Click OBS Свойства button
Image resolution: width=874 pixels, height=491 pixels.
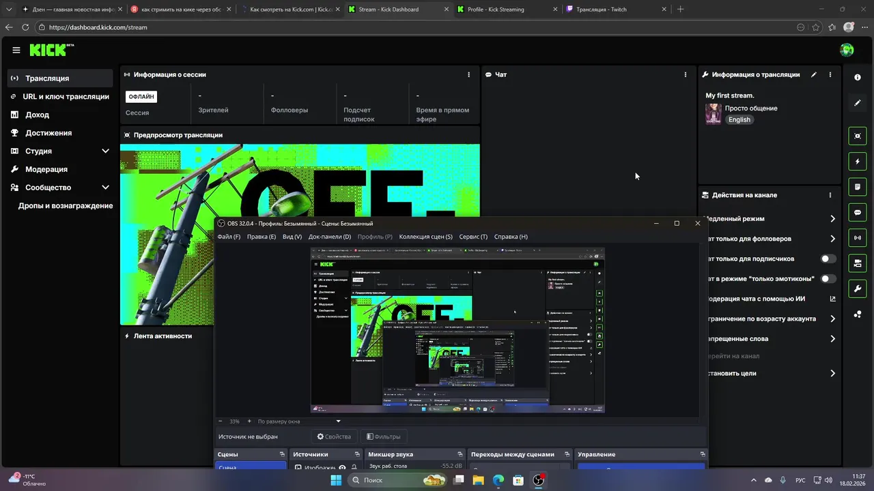point(334,436)
